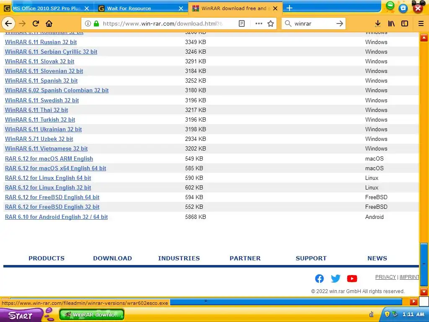The height and width of the screenshot is (322, 429).
Task: Switch to MS Office 2010 SP2 tab
Action: point(47,8)
